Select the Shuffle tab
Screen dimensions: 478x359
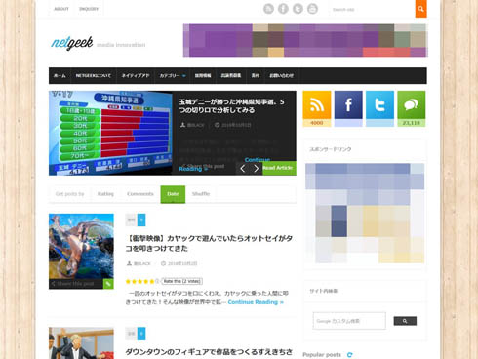201,194
